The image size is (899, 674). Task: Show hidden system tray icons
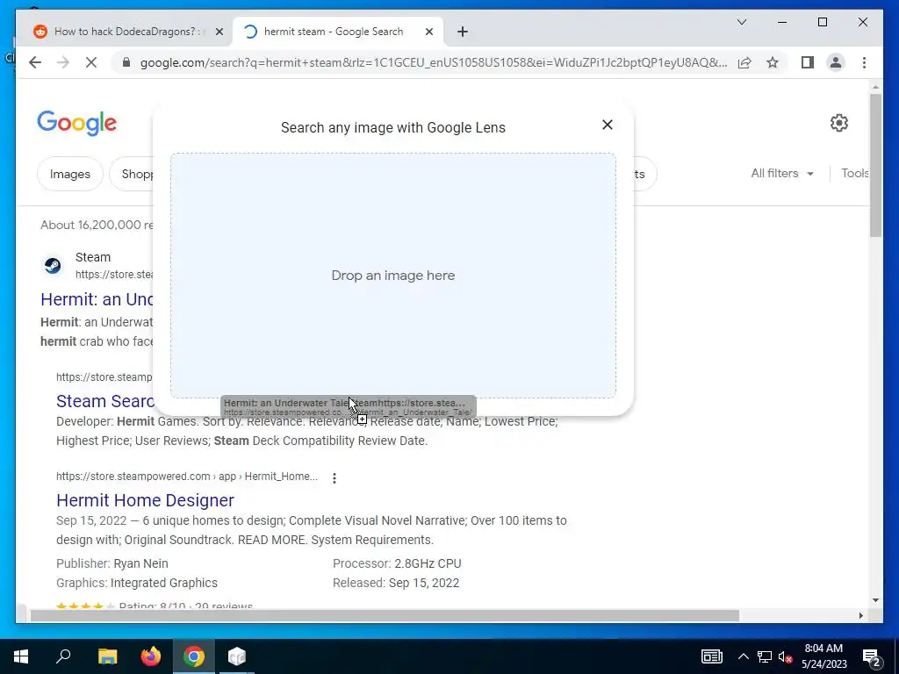pyautogui.click(x=743, y=656)
